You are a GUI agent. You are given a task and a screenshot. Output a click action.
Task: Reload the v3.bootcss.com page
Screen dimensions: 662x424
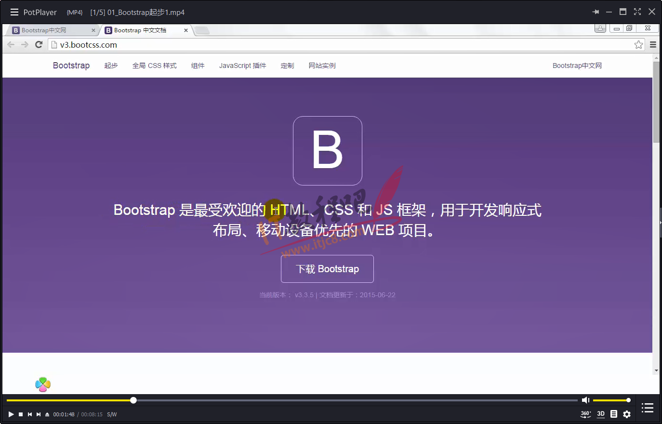(39, 45)
